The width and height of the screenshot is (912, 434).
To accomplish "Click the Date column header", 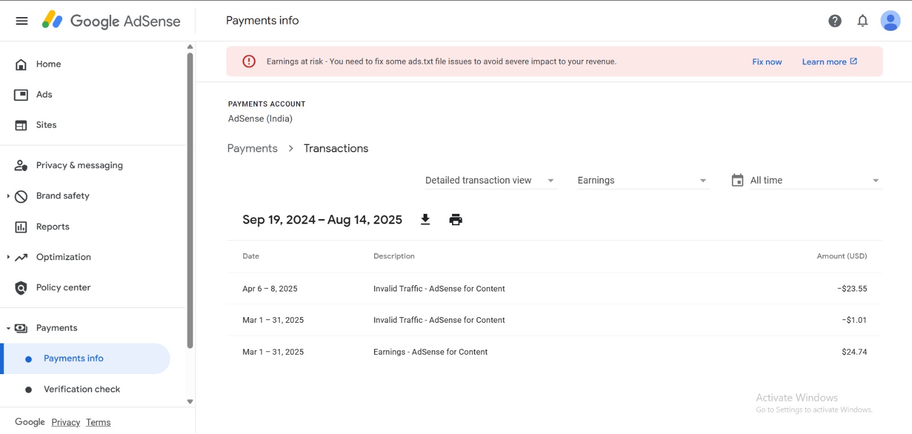I will tap(251, 256).
